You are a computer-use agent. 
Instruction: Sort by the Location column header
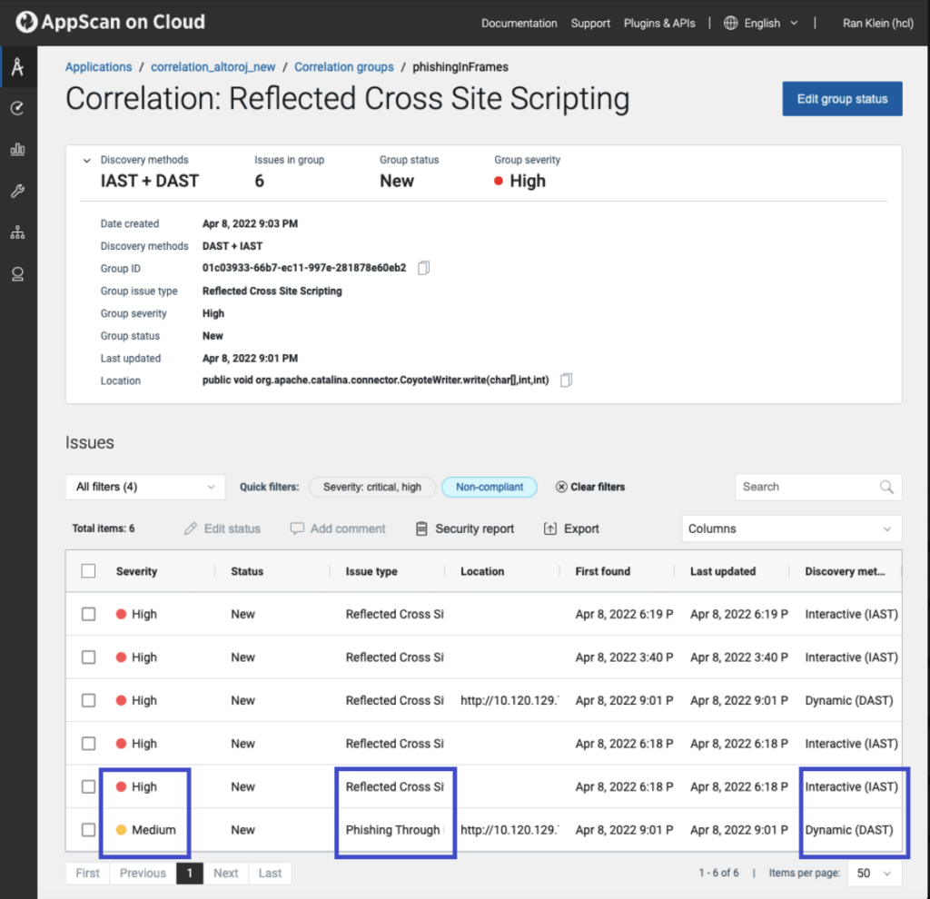482,571
